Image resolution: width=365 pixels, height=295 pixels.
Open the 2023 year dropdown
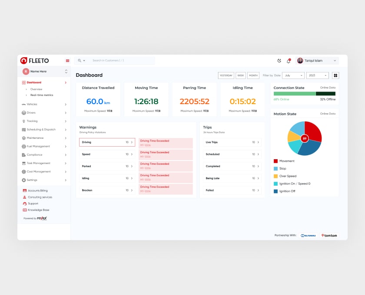pos(317,75)
